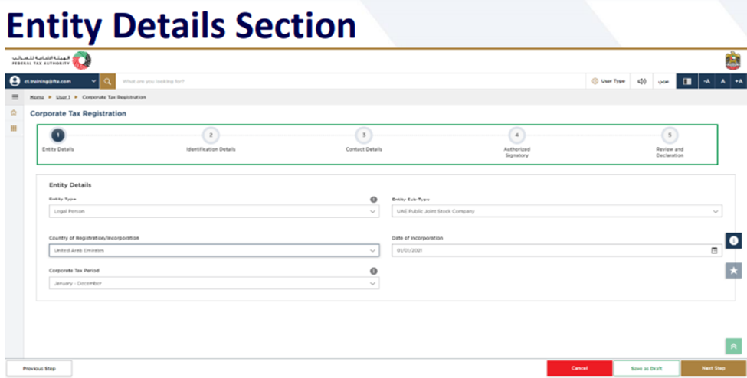Click the Save as Draft button
The height and width of the screenshot is (378, 747).
(646, 368)
